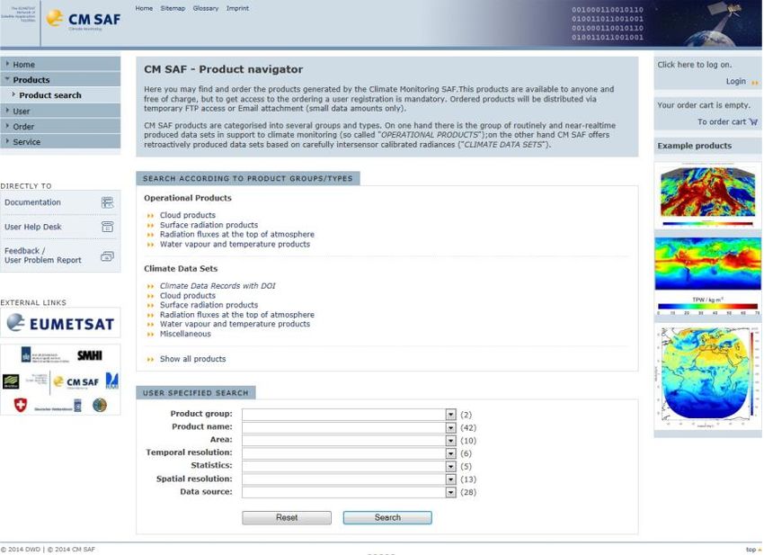
Task: Click the CM SAF logo in external links
Action: [x=76, y=382]
